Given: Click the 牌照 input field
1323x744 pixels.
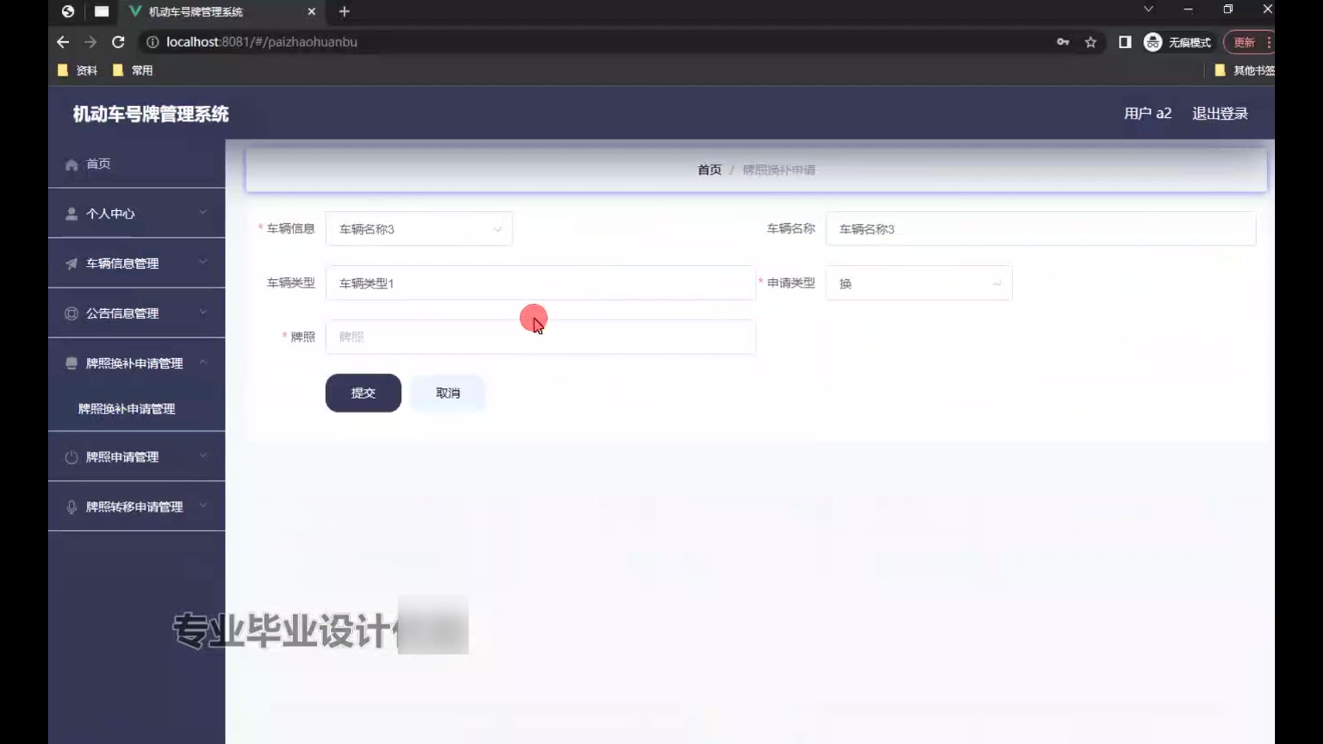Looking at the screenshot, I should 540,337.
